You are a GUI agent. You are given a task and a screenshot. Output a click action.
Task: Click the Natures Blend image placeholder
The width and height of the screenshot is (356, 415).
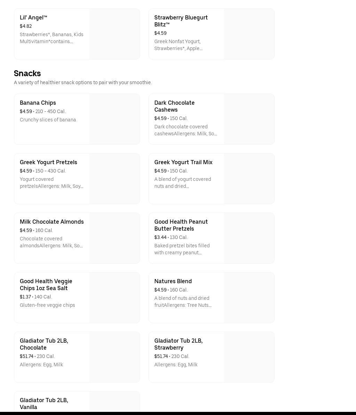click(x=249, y=297)
